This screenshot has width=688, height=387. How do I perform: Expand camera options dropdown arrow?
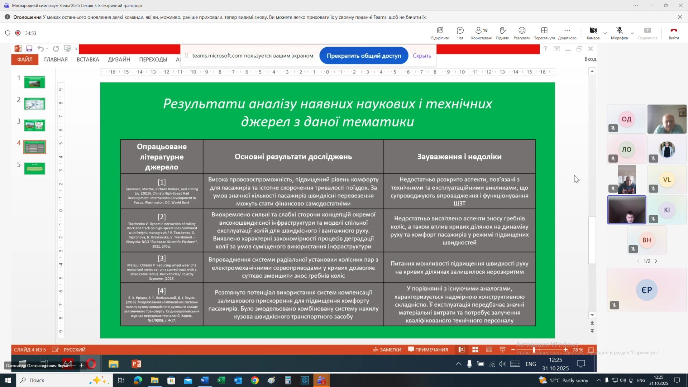[x=605, y=33]
